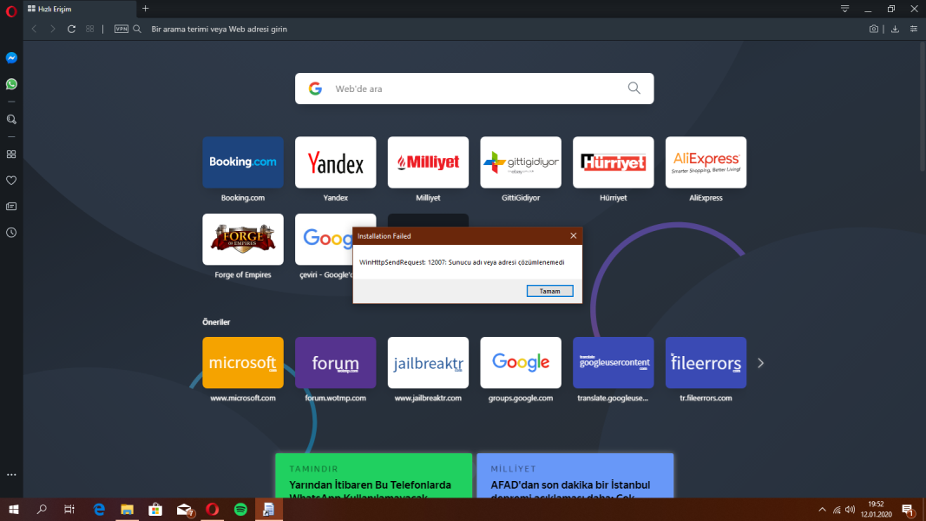926x521 pixels.
Task: Take a snapshot with the camera icon
Action: (x=874, y=29)
